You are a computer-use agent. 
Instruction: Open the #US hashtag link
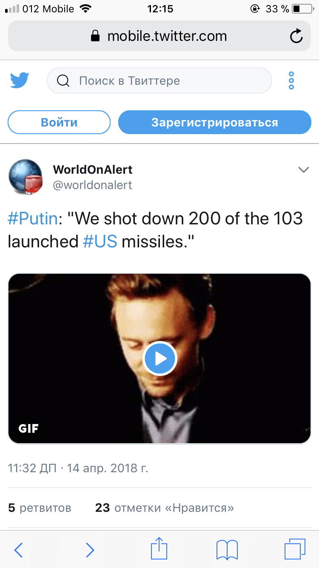tap(100, 241)
